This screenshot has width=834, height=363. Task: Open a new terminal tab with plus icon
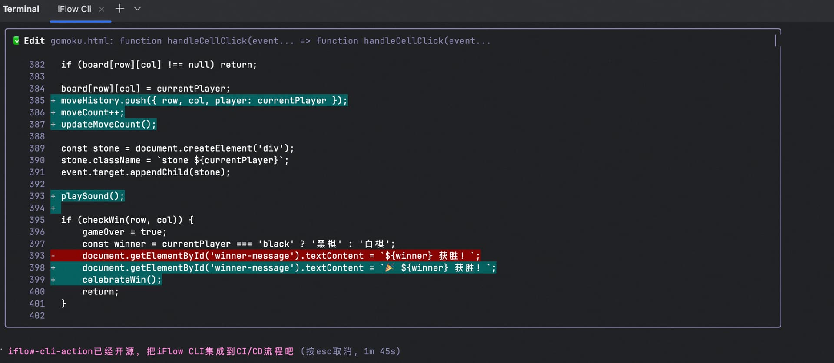click(x=119, y=9)
